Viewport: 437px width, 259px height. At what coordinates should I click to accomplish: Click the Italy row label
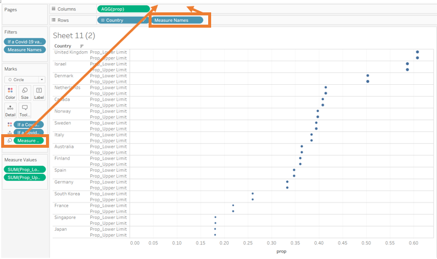click(x=59, y=135)
